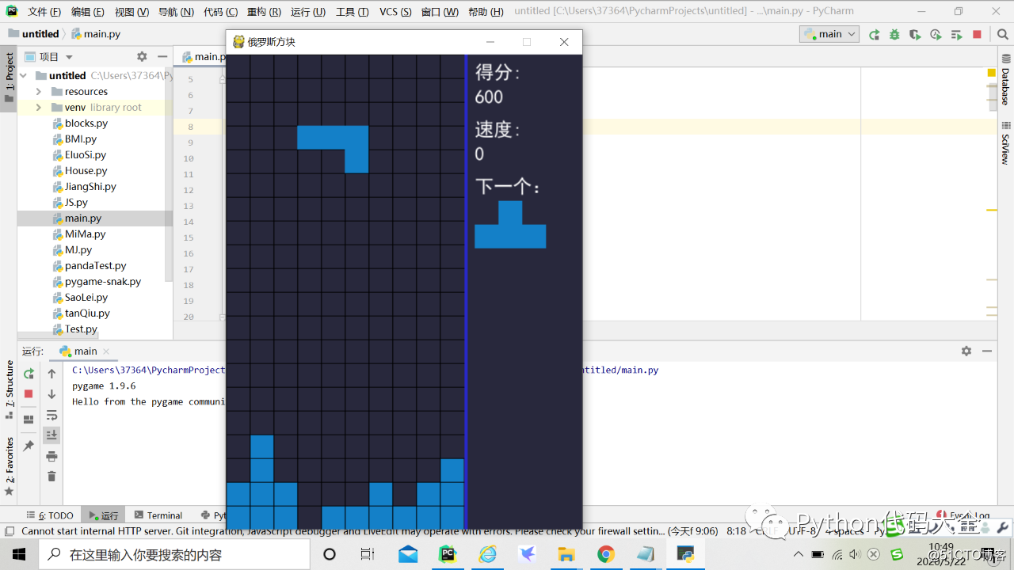
Task: Rerun the program from the Run panel
Action: [29, 374]
